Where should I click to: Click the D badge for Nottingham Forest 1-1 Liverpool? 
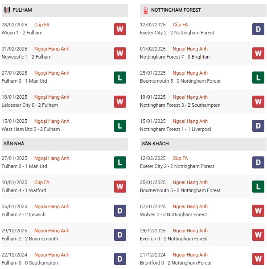coord(258,126)
